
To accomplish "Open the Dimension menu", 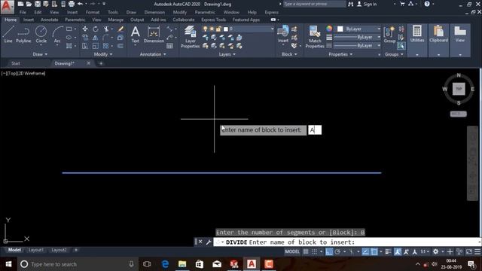I will point(154,12).
